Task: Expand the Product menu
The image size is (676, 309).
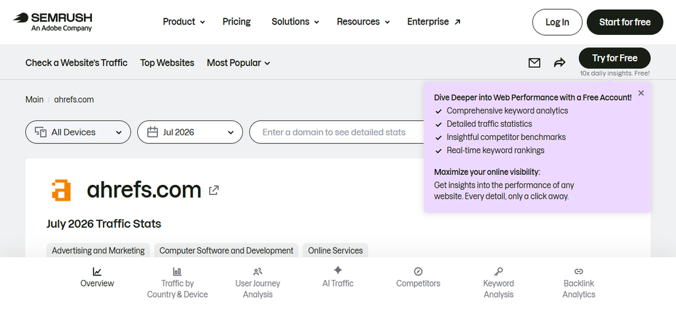Action: click(x=184, y=22)
